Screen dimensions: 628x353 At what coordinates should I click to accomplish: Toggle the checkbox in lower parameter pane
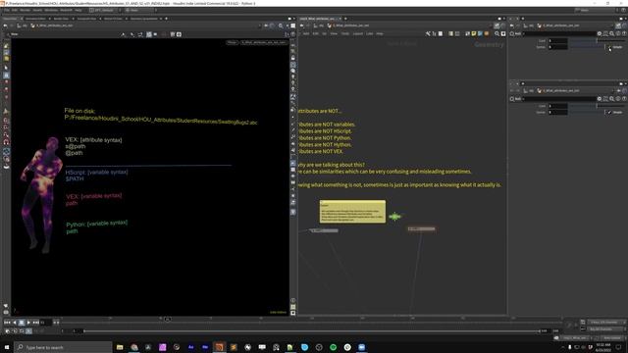(609, 112)
